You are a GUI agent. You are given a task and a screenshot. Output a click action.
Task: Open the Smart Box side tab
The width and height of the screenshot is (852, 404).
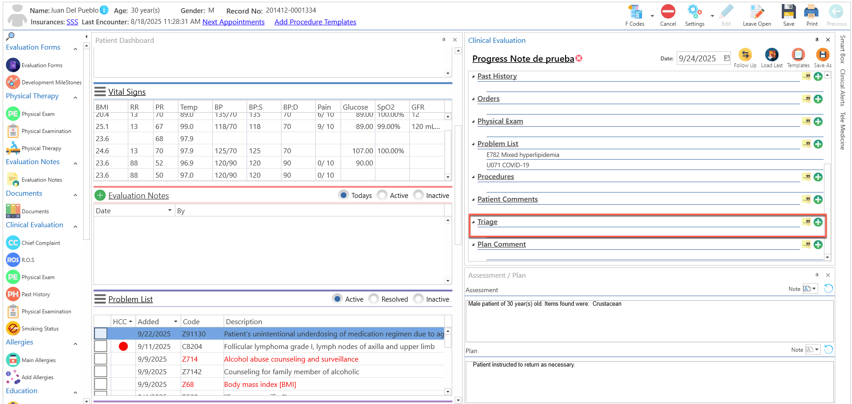click(x=843, y=49)
